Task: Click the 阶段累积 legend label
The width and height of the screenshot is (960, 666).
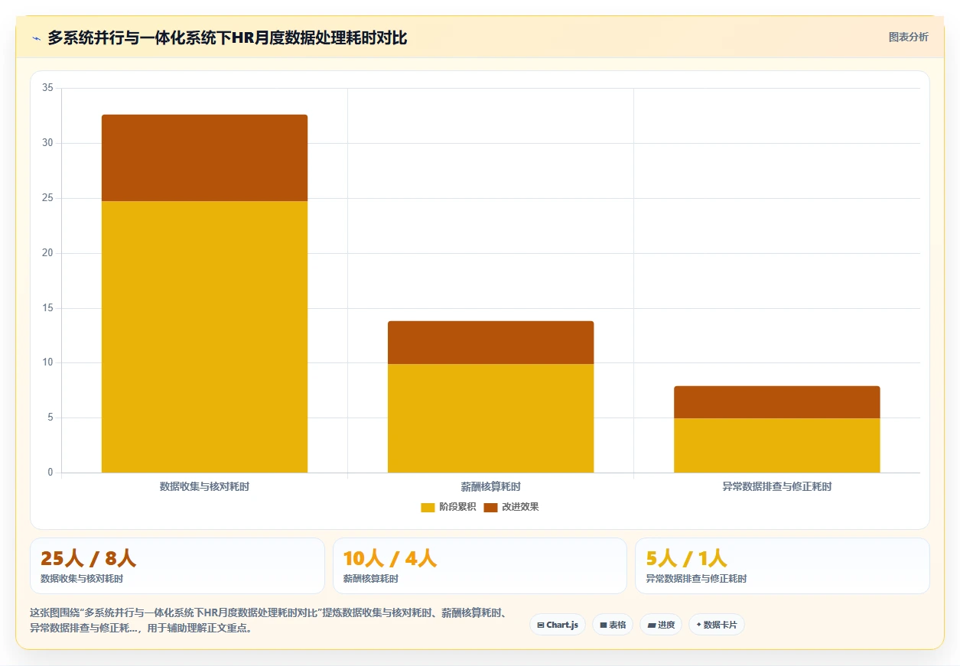Action: point(457,508)
